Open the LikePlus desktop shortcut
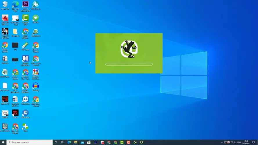The image size is (258, 145). click(36, 19)
